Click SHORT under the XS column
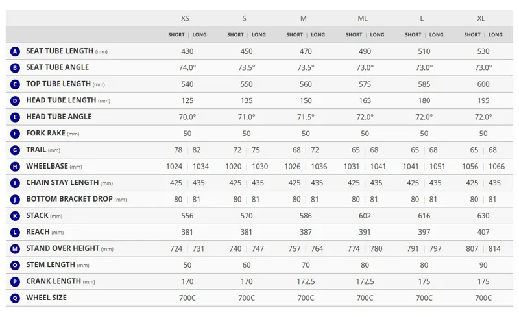The image size is (519, 317). click(176, 35)
